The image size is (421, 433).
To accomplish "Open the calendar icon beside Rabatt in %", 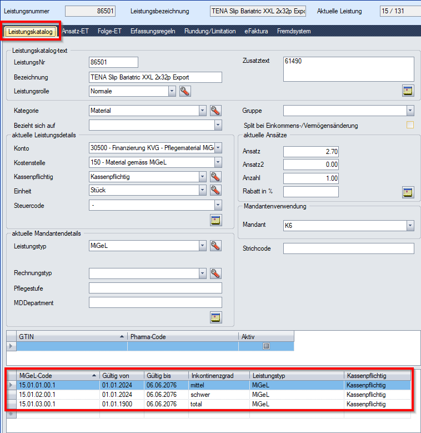I will tap(408, 192).
